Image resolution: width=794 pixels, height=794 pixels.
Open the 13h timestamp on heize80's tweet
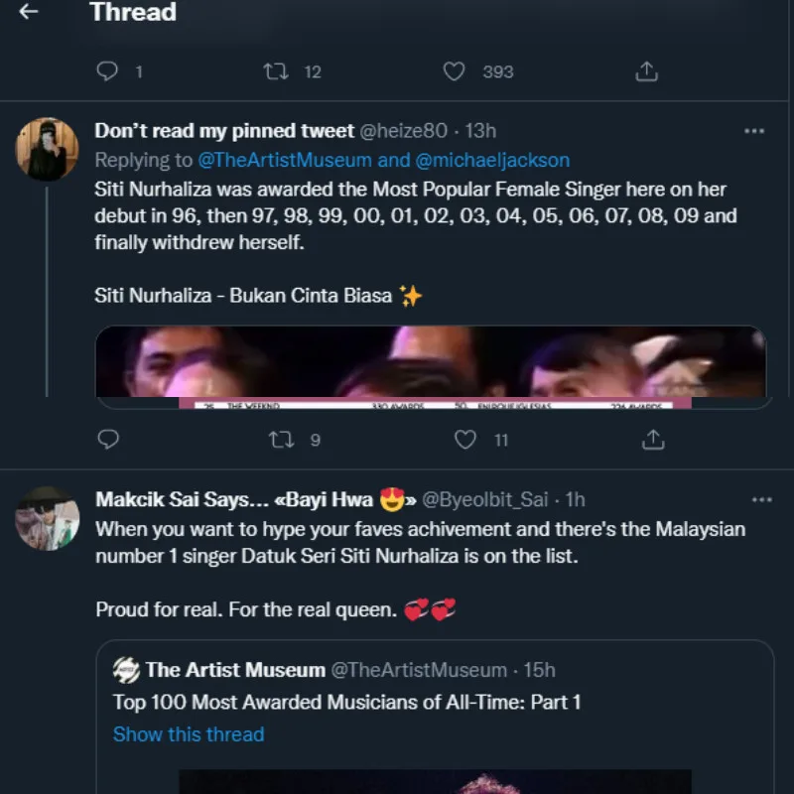(480, 131)
